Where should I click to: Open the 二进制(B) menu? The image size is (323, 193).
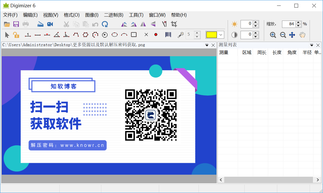114,15
